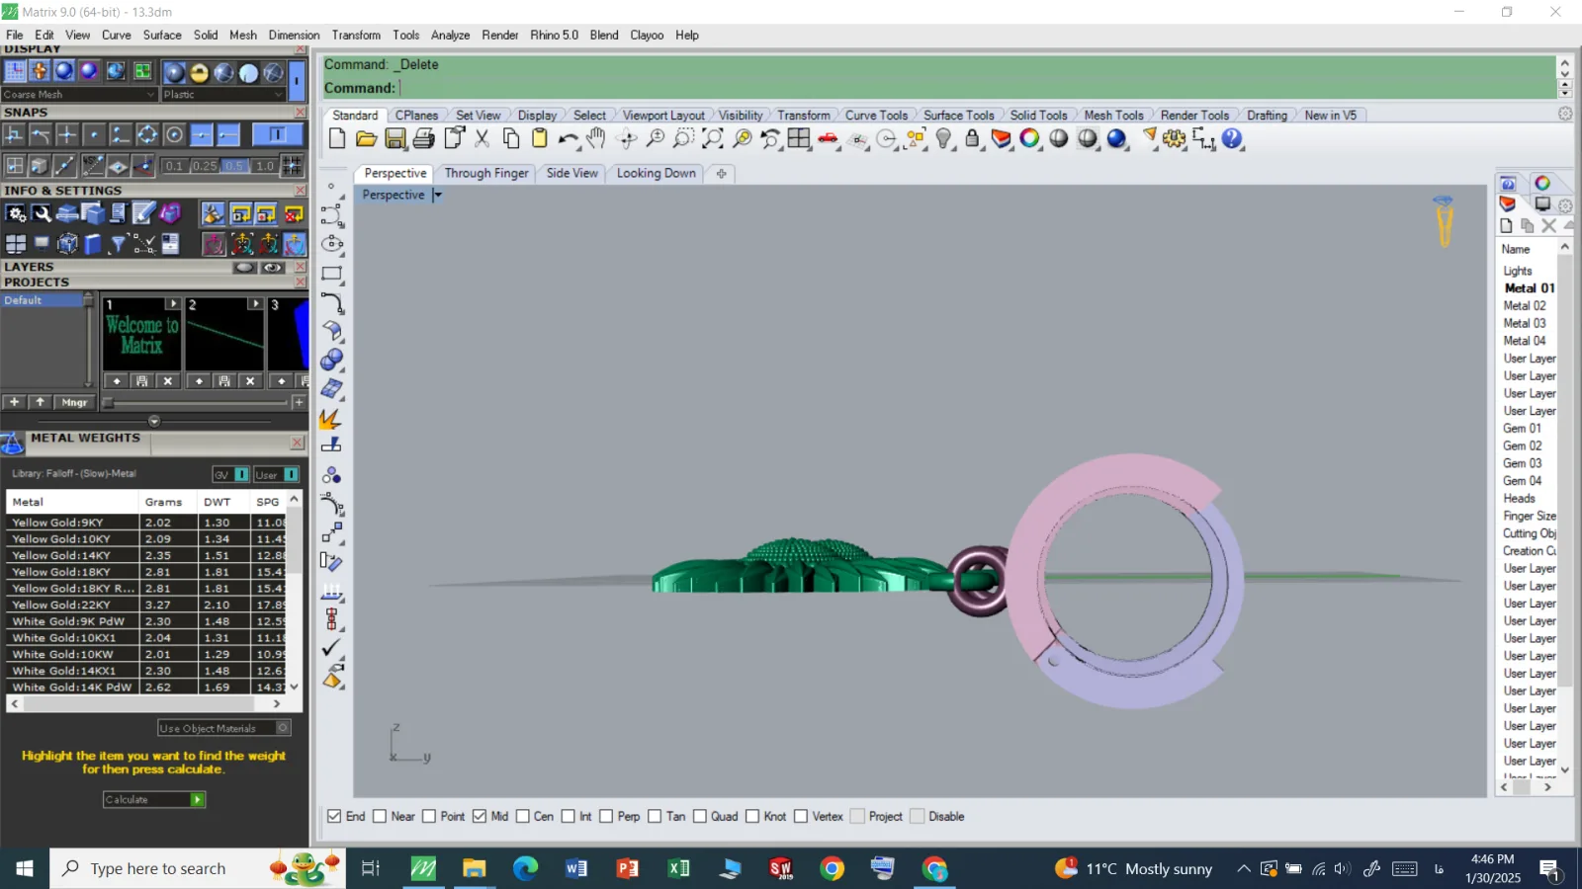
Task: Enable the Cen osnap checkbox
Action: pos(523,816)
